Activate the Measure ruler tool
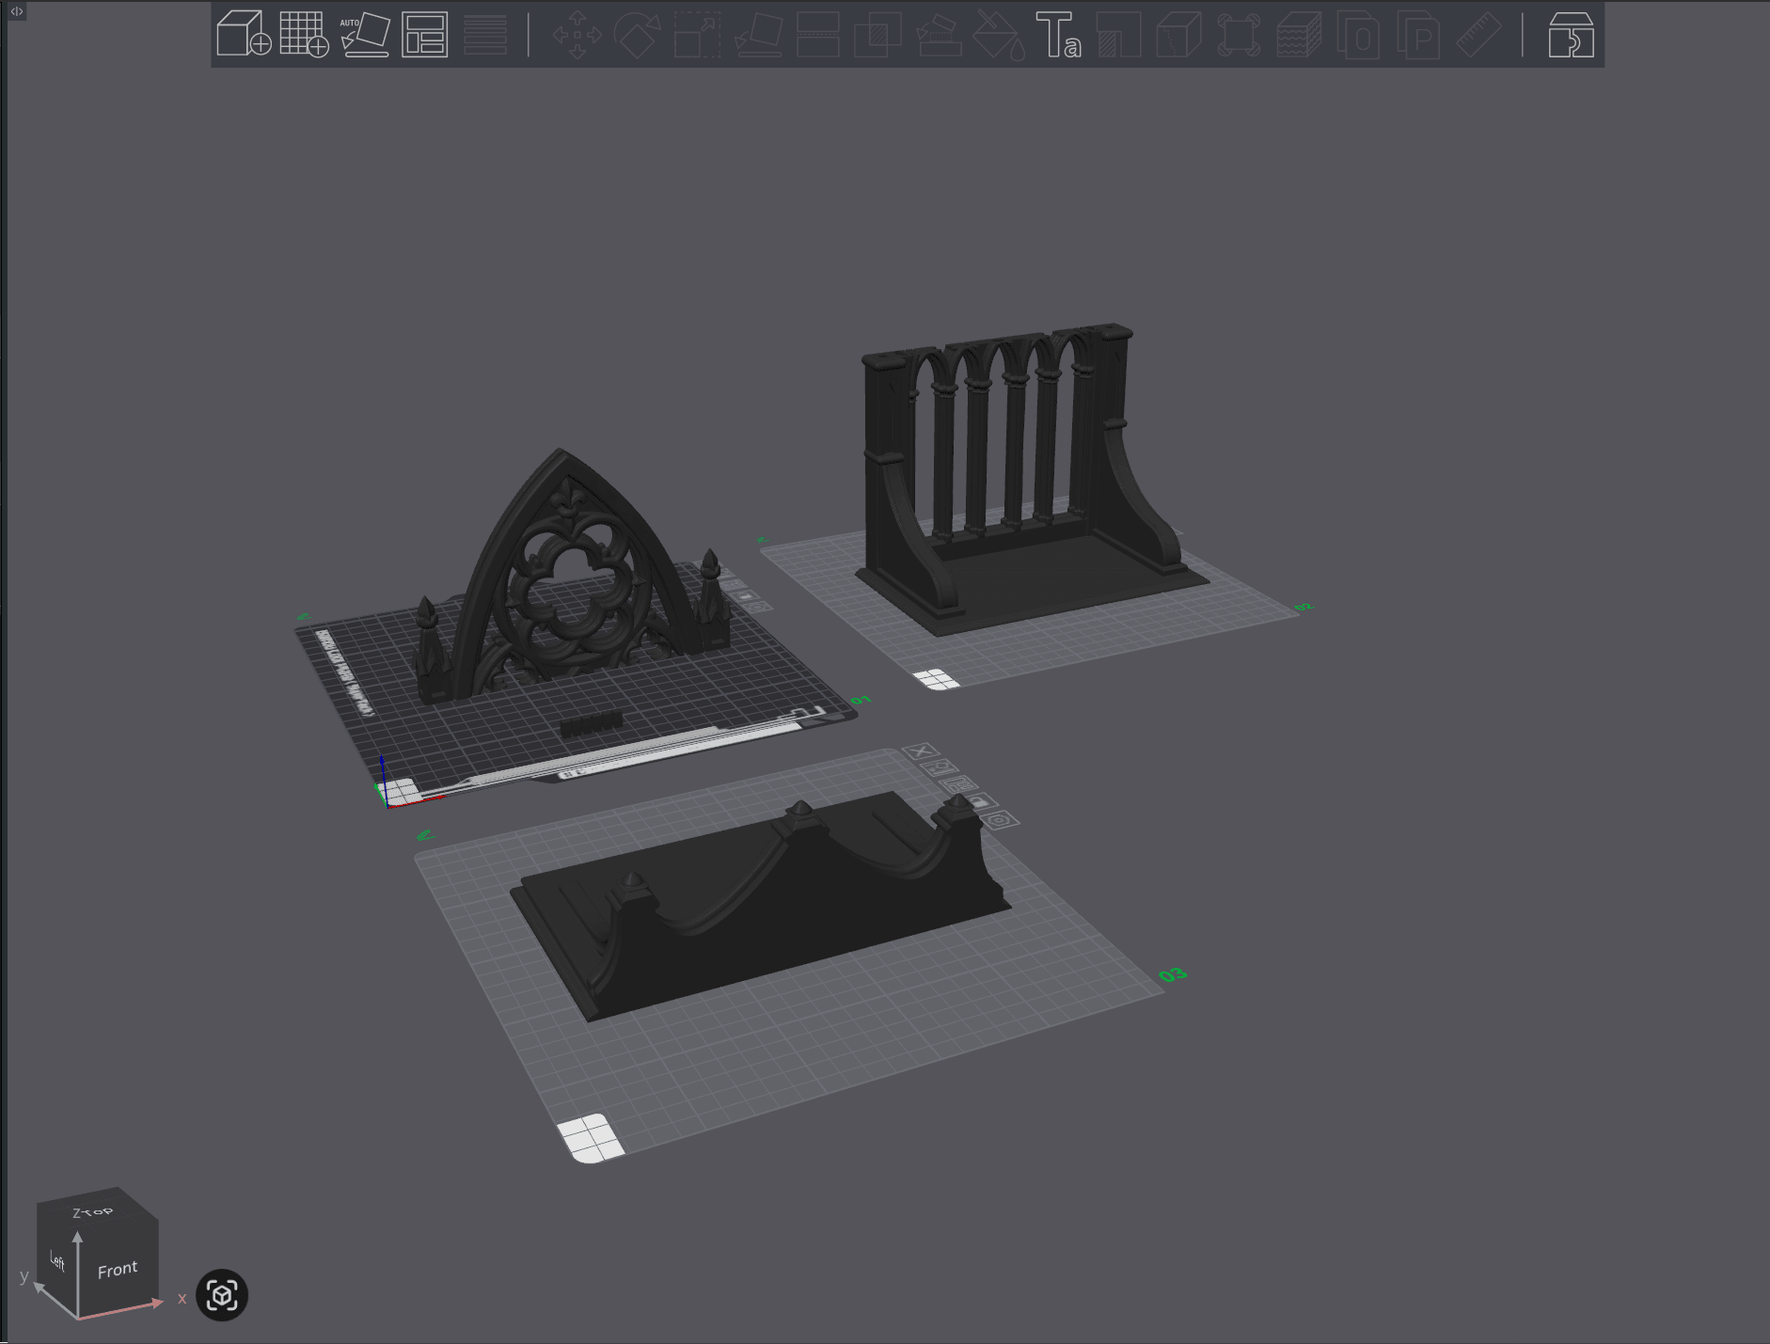Viewport: 1770px width, 1344px height. coord(1479,35)
